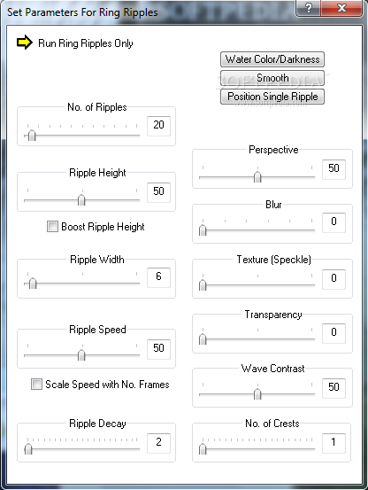Click the Ripple Width value box
Screen dimensions: 368x490
point(158,277)
